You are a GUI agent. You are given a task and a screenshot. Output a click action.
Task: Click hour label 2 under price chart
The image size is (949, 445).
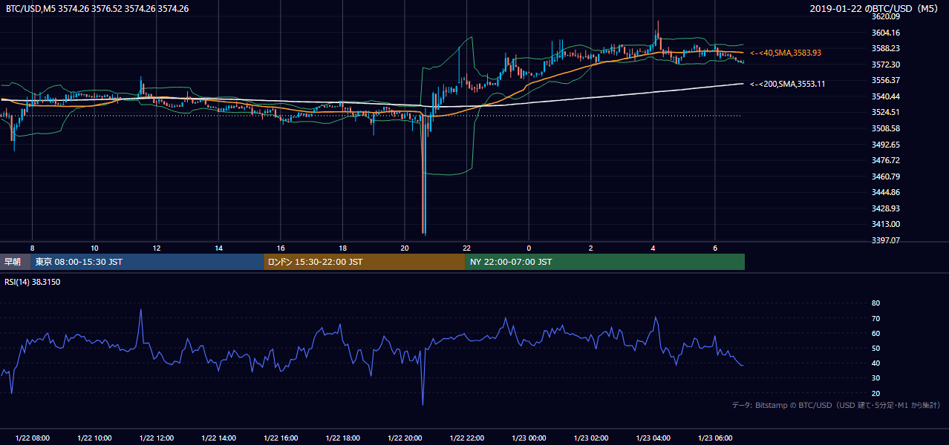591,248
